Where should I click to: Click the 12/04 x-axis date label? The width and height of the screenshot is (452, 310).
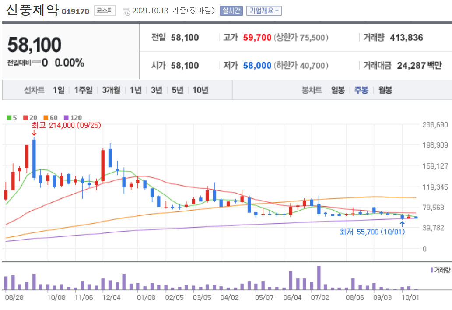[x=111, y=297]
